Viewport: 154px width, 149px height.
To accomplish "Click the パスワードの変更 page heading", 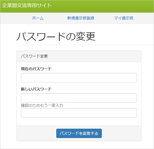I will coord(56,36).
